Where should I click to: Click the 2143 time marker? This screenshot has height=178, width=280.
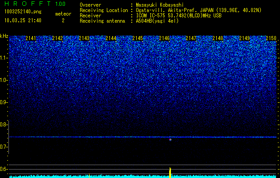click(x=84, y=38)
